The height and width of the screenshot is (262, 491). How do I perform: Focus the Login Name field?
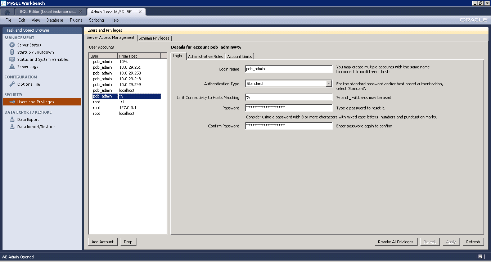click(289, 69)
